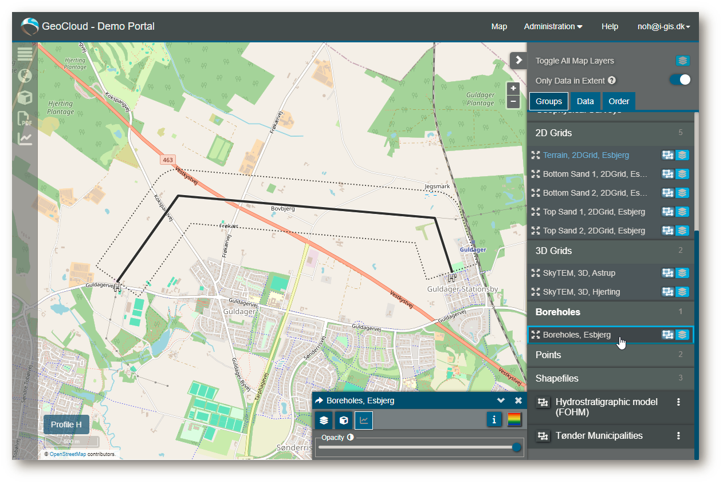The image size is (723, 484).
Task: Click the globe icon in left sidebar
Action: click(25, 76)
